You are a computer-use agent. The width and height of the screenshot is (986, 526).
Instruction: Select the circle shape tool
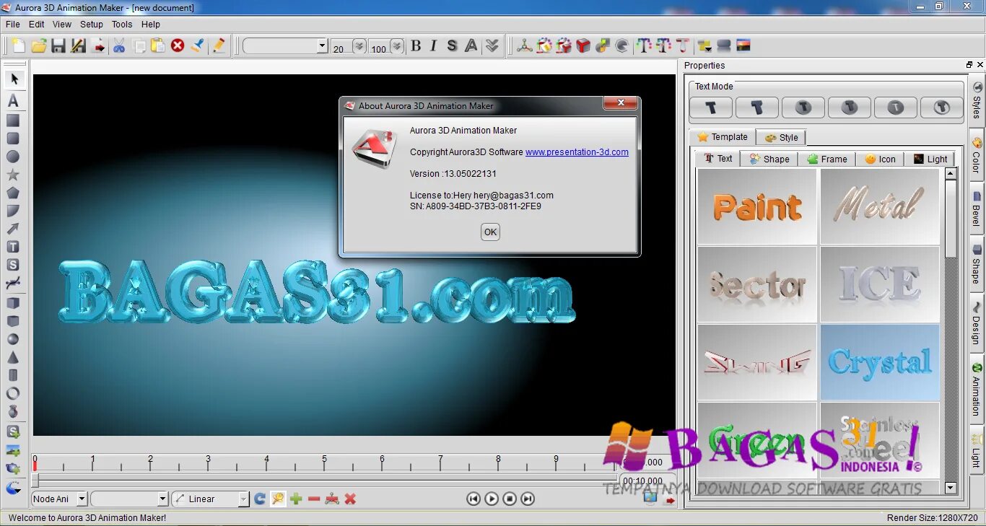(x=13, y=157)
